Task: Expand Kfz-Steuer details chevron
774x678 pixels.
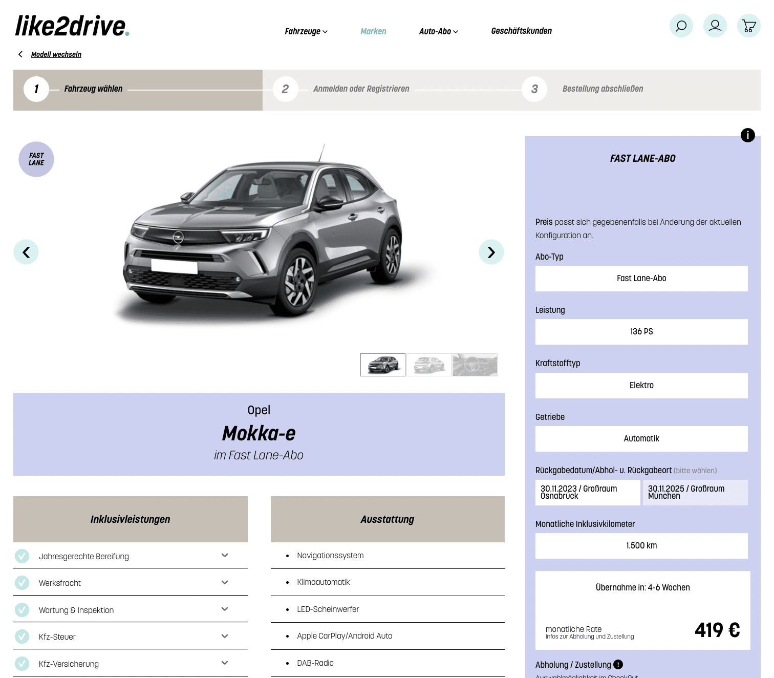Action: click(x=225, y=636)
